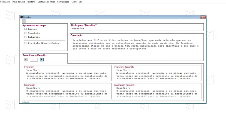Enable Previsão Numerológica option
The width and height of the screenshot is (226, 115).
click(26, 43)
